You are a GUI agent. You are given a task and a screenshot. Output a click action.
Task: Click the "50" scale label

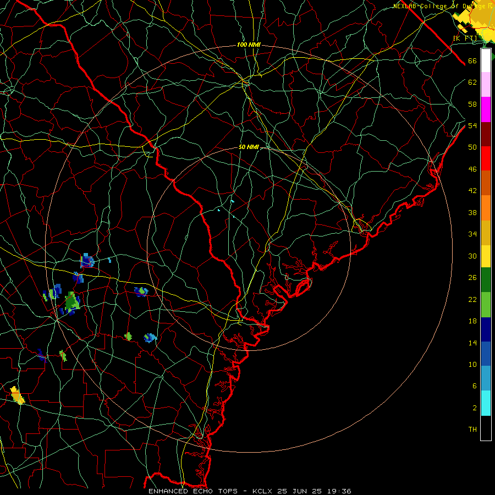pyautogui.click(x=472, y=147)
